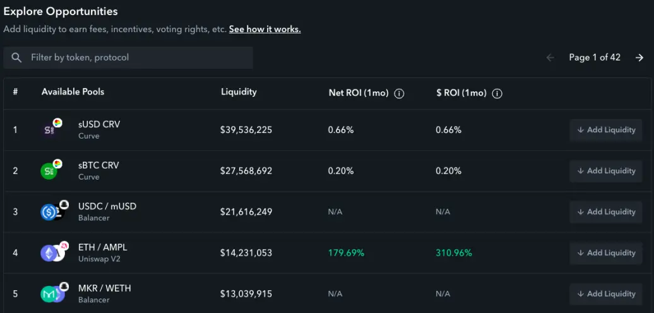Click the 0.66% $ ROI for sUSD CRV

click(x=448, y=130)
